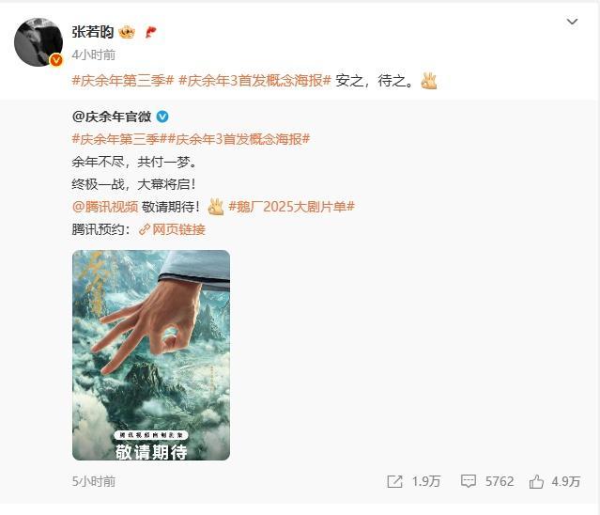The height and width of the screenshot is (515, 600).
Task: Open the post options chevron menu
Action: 572,22
